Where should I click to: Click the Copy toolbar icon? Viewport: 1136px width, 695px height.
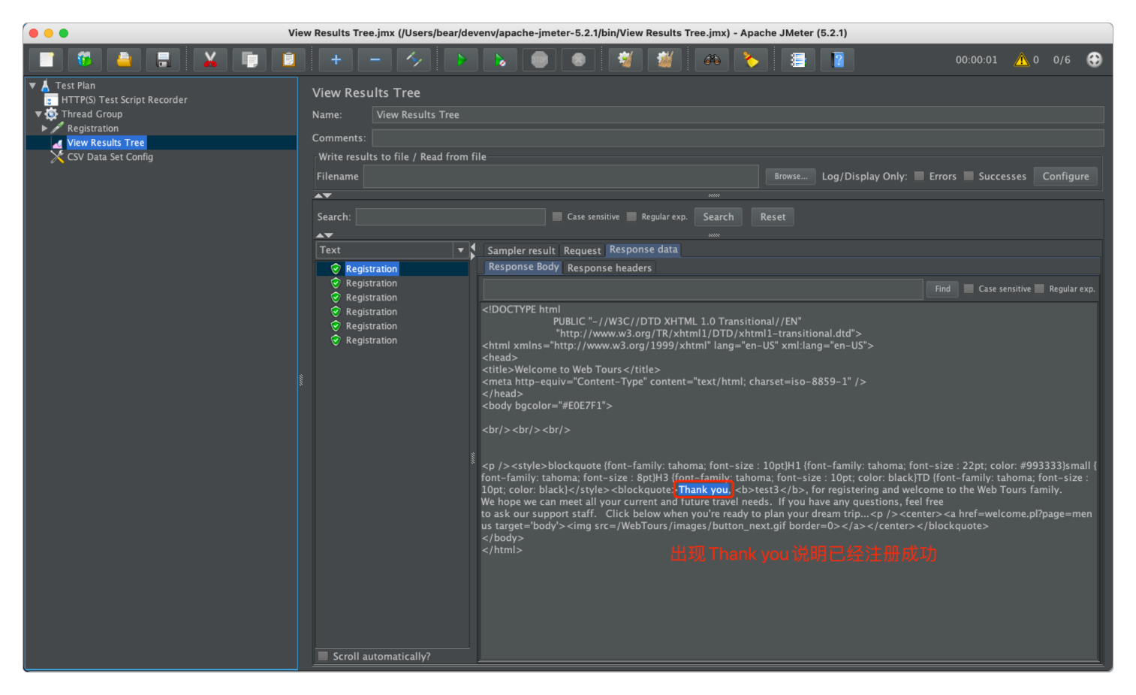(249, 59)
